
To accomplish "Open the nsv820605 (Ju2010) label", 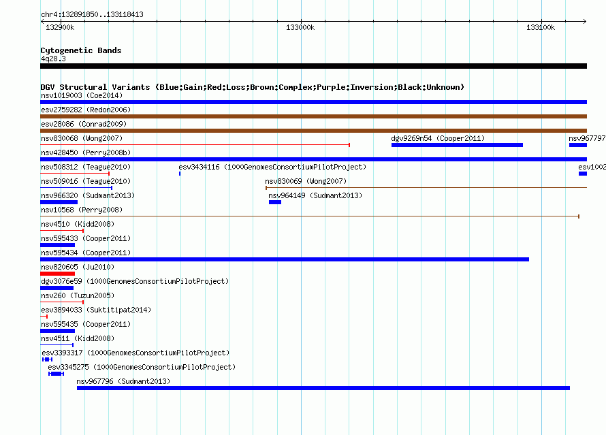I will click(78, 267).
